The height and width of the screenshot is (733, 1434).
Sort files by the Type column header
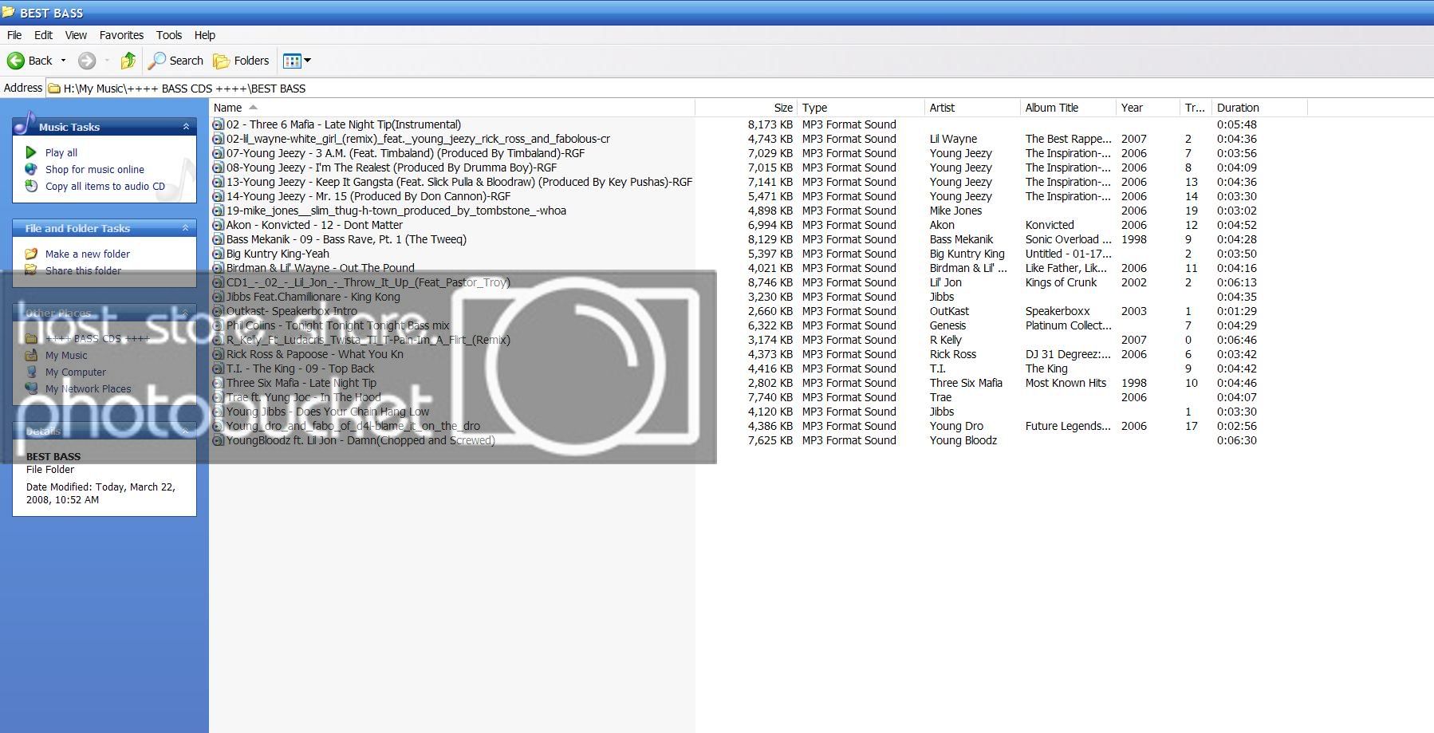pyautogui.click(x=861, y=108)
